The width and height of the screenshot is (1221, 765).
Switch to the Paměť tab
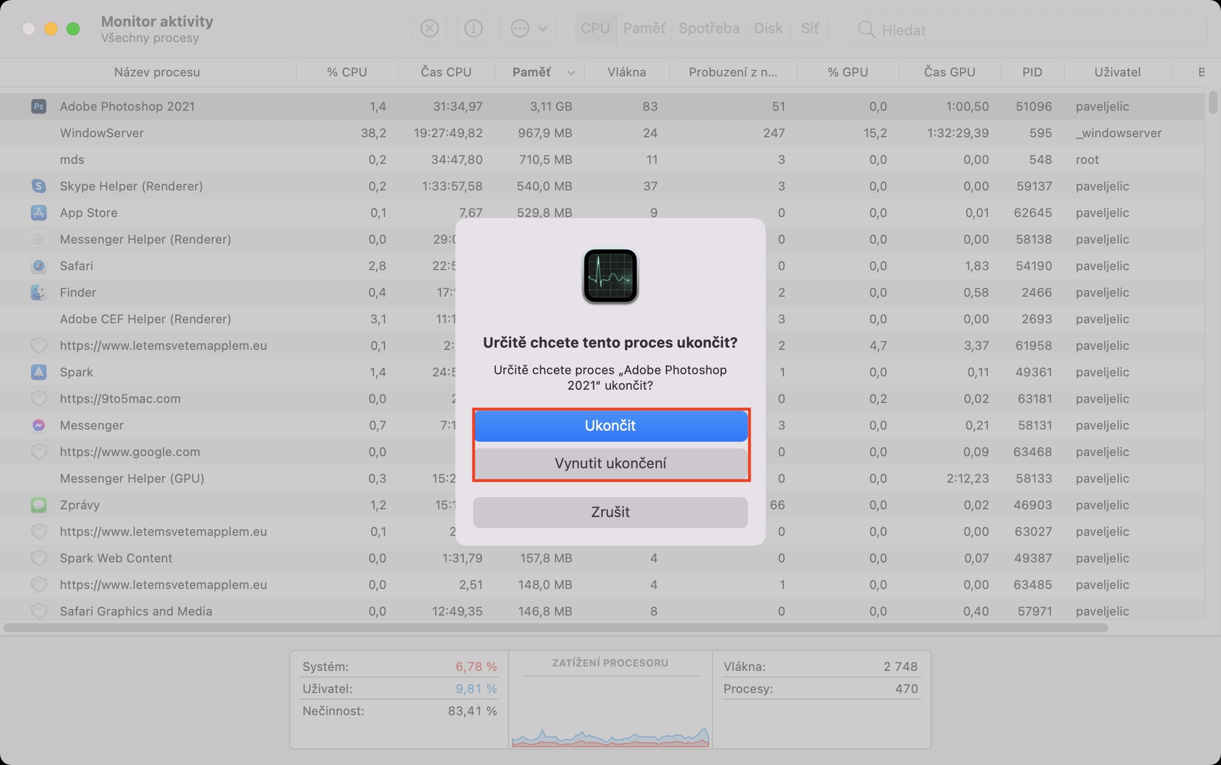click(644, 29)
